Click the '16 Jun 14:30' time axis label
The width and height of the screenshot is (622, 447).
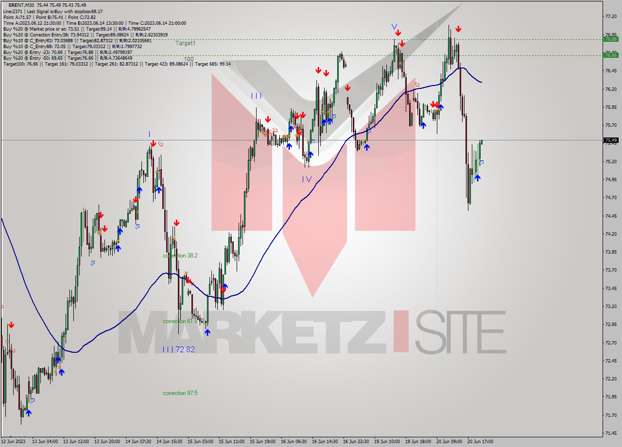click(325, 442)
